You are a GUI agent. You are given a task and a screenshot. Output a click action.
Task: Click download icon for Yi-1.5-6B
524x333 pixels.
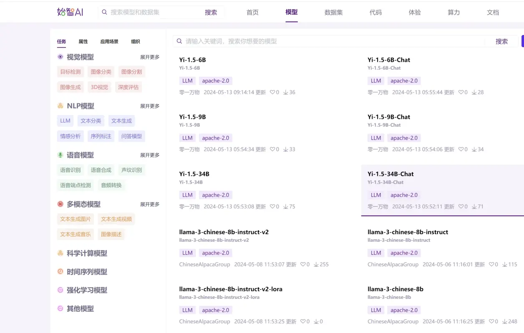click(x=286, y=92)
